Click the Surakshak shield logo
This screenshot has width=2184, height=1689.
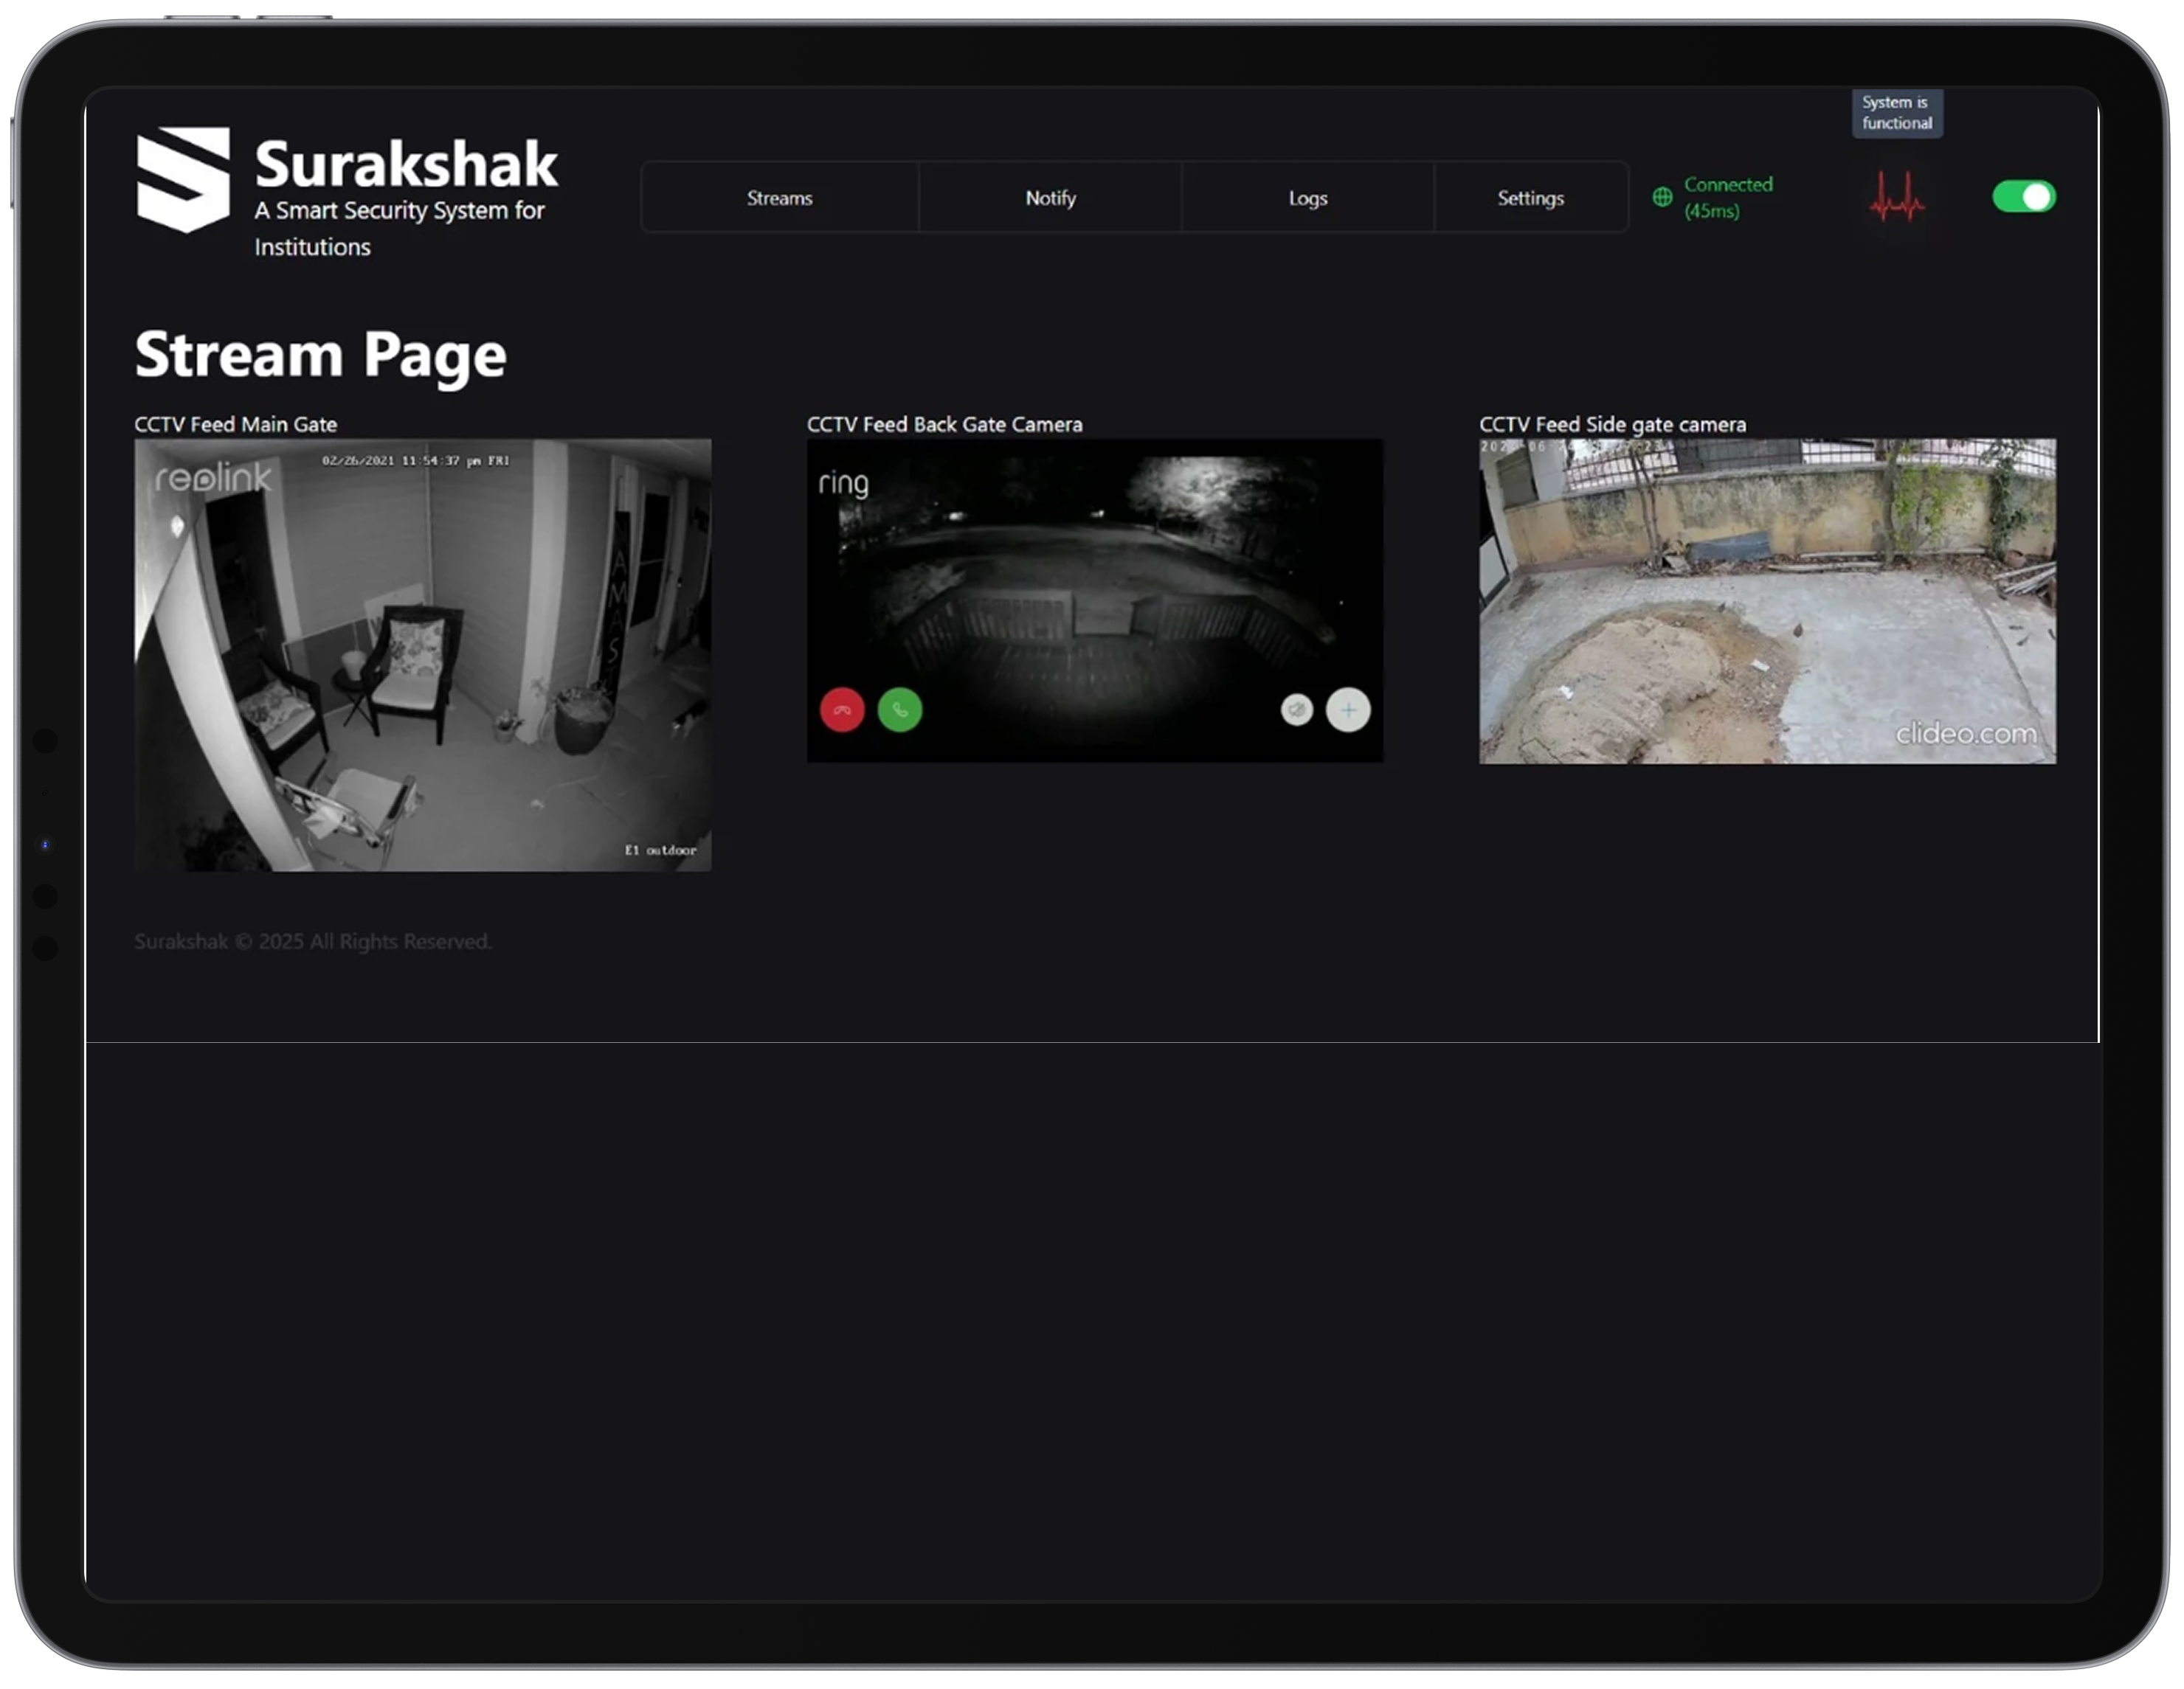(183, 179)
